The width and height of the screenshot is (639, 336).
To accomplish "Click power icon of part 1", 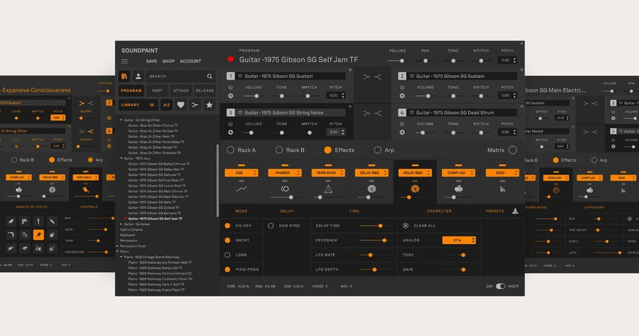I will pos(231,87).
